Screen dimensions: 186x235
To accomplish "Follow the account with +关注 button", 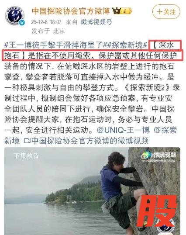I will (166, 12).
